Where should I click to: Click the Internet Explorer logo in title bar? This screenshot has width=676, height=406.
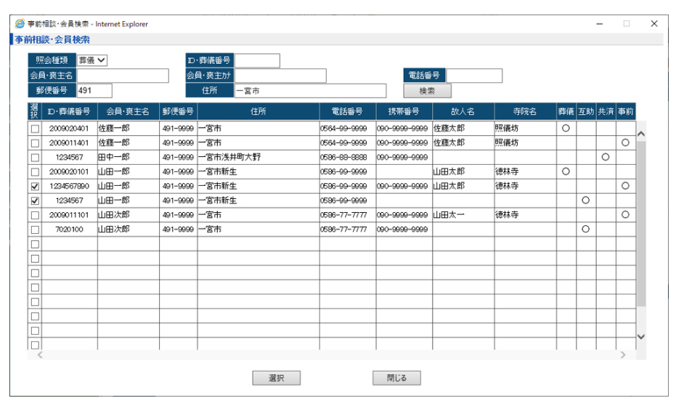coord(20,23)
